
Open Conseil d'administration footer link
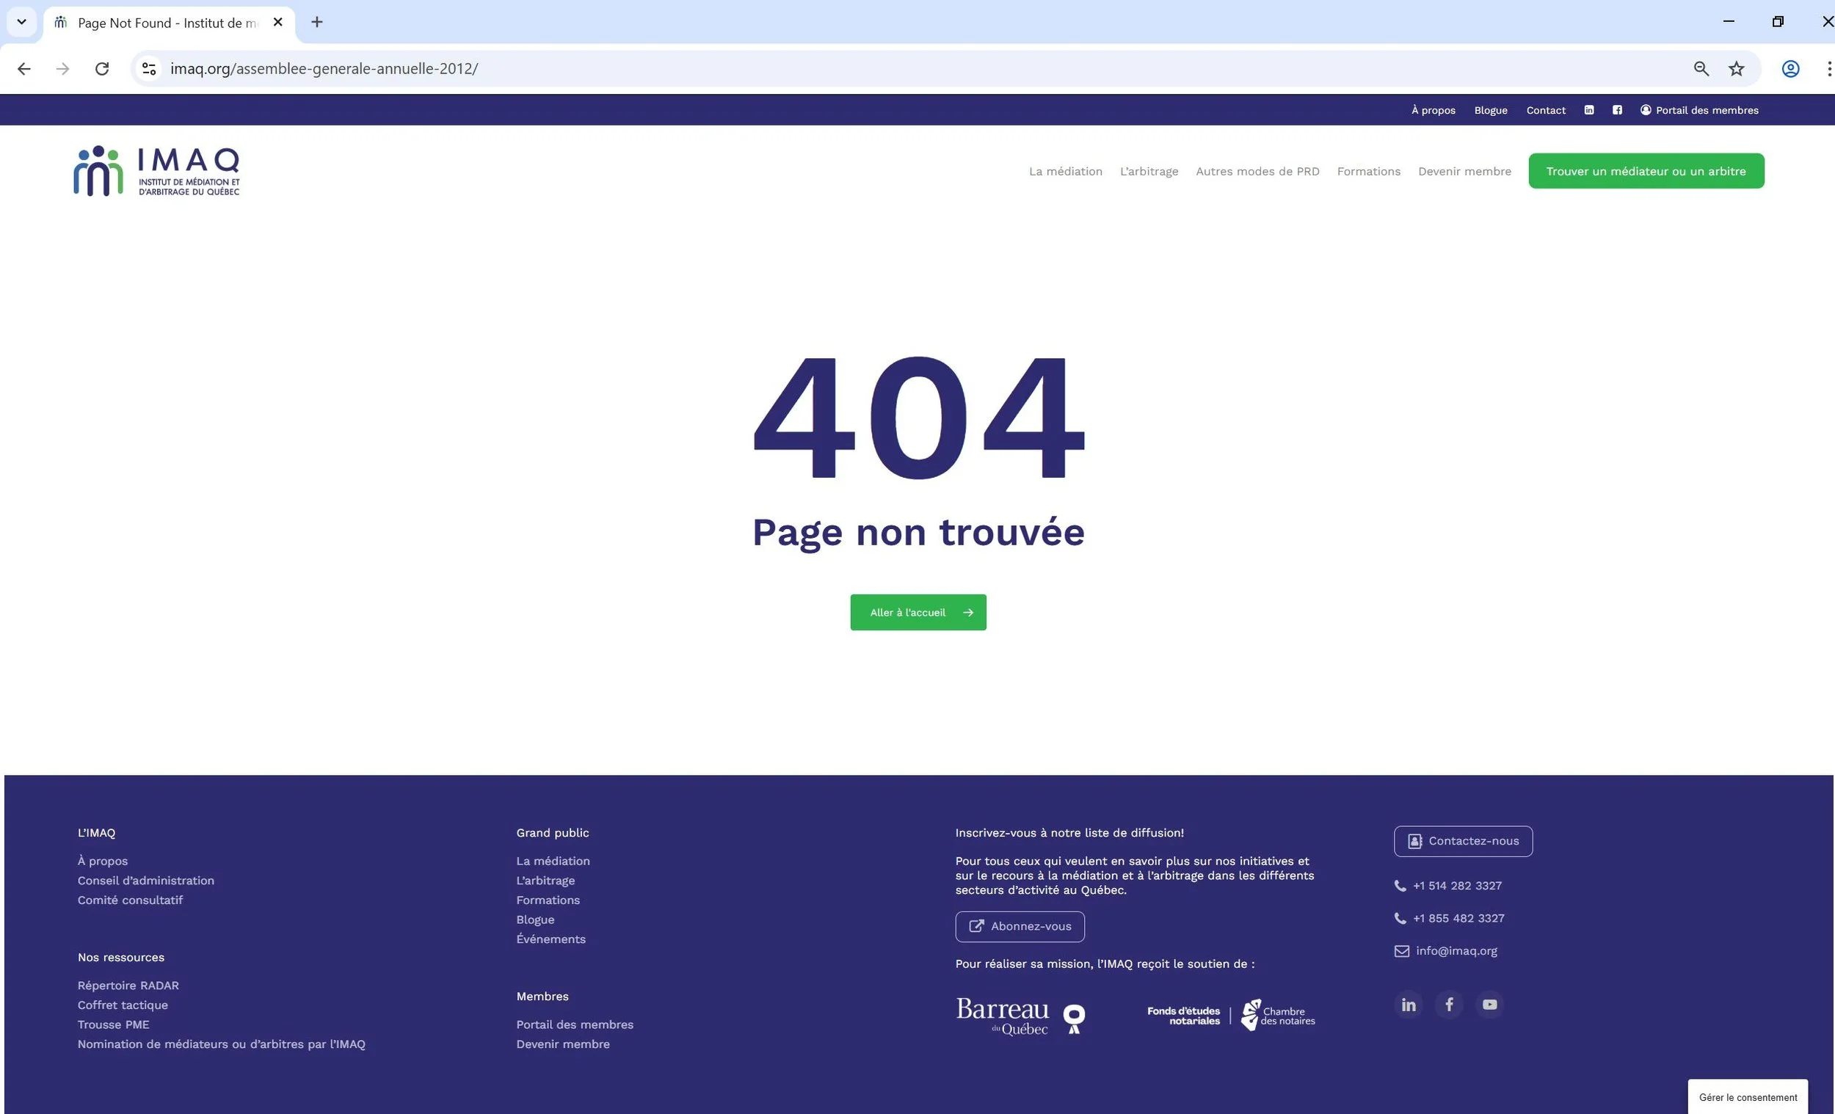[x=146, y=880]
